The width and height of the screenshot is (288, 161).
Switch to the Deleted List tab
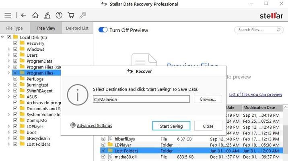[x=77, y=28]
